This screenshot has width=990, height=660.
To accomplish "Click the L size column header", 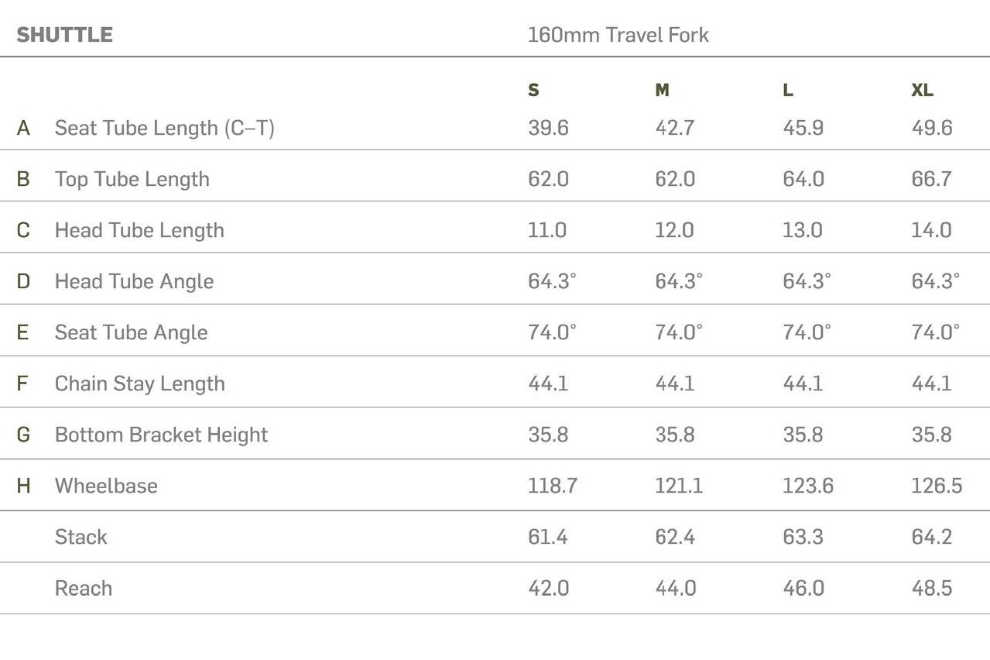I will point(788,91).
